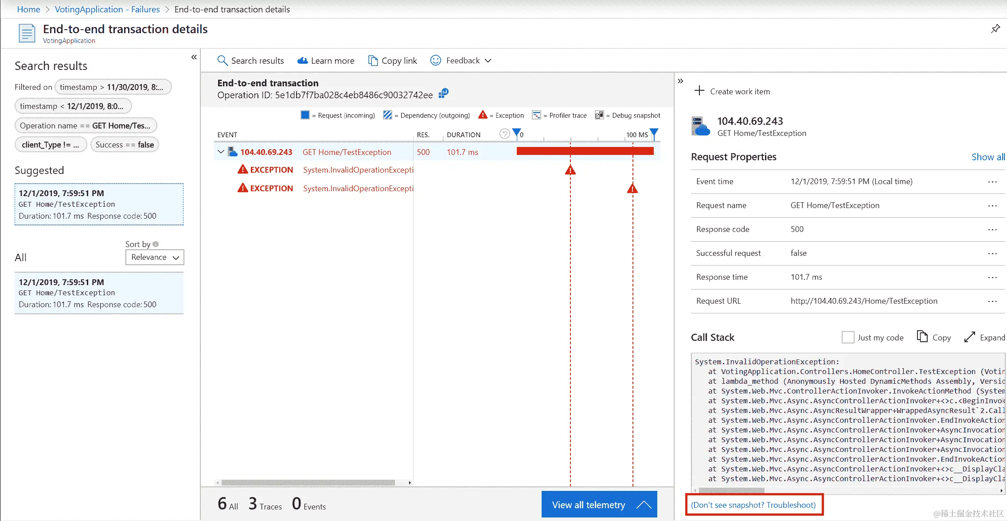Collapse the Search results left pane
Viewport: 1007px width, 521px height.
[x=194, y=57]
